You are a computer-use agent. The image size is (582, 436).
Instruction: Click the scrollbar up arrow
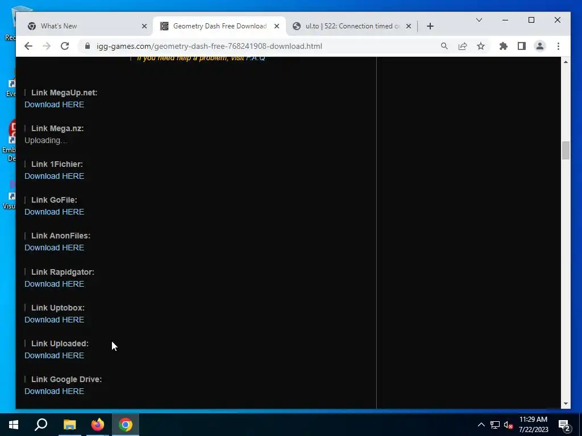coord(566,62)
